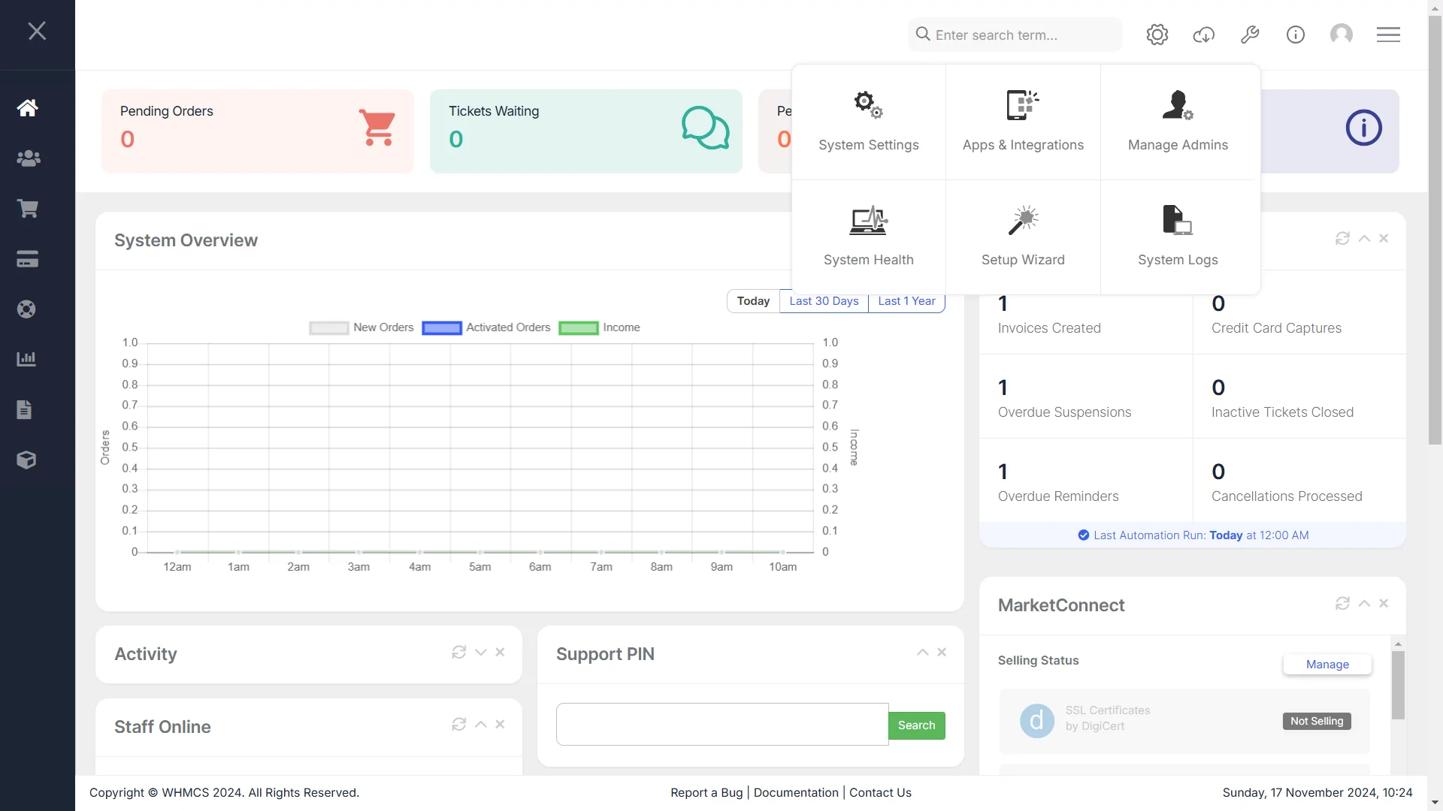Click the Documentation footer link
1443x811 pixels.
pyautogui.click(x=796, y=792)
